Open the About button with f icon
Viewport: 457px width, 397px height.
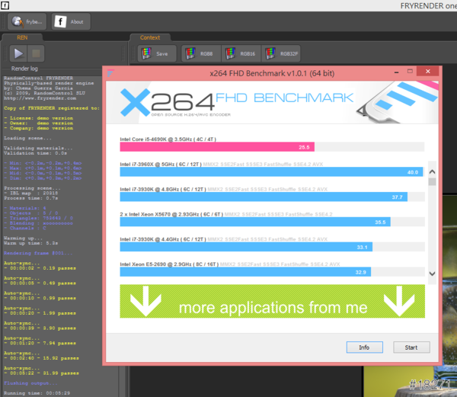coord(71,22)
